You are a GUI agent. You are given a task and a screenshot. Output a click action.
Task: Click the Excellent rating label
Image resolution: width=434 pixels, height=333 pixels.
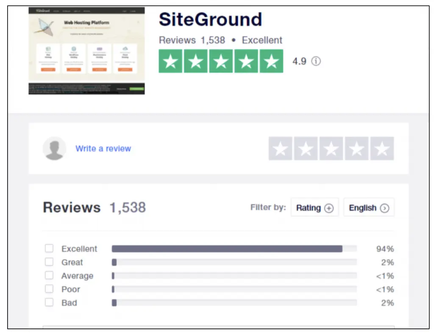tap(79, 248)
